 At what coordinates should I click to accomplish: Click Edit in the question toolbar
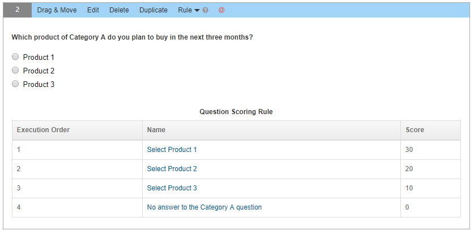pyautogui.click(x=93, y=10)
